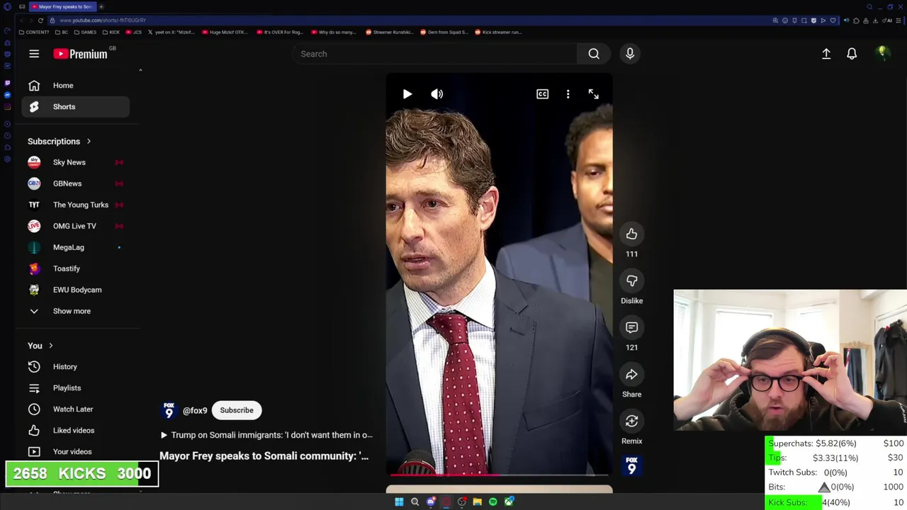Subscribe to the @fox9 channel

237,410
